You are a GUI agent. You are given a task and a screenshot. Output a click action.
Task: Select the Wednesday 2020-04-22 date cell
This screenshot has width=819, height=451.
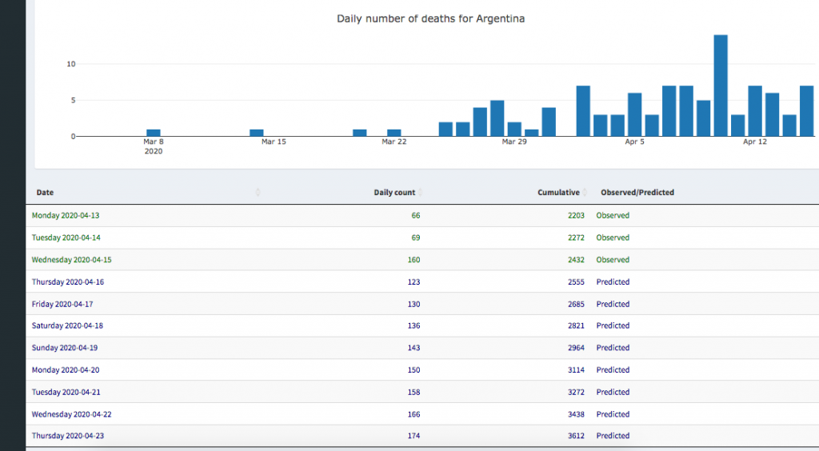(71, 414)
